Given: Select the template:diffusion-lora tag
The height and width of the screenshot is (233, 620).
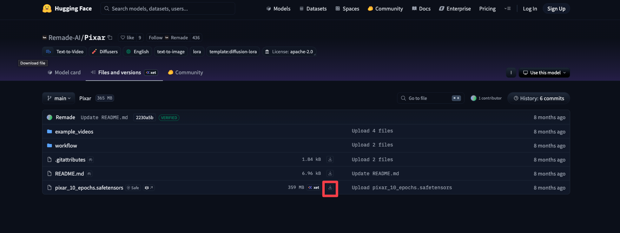Looking at the screenshot, I should [x=233, y=52].
